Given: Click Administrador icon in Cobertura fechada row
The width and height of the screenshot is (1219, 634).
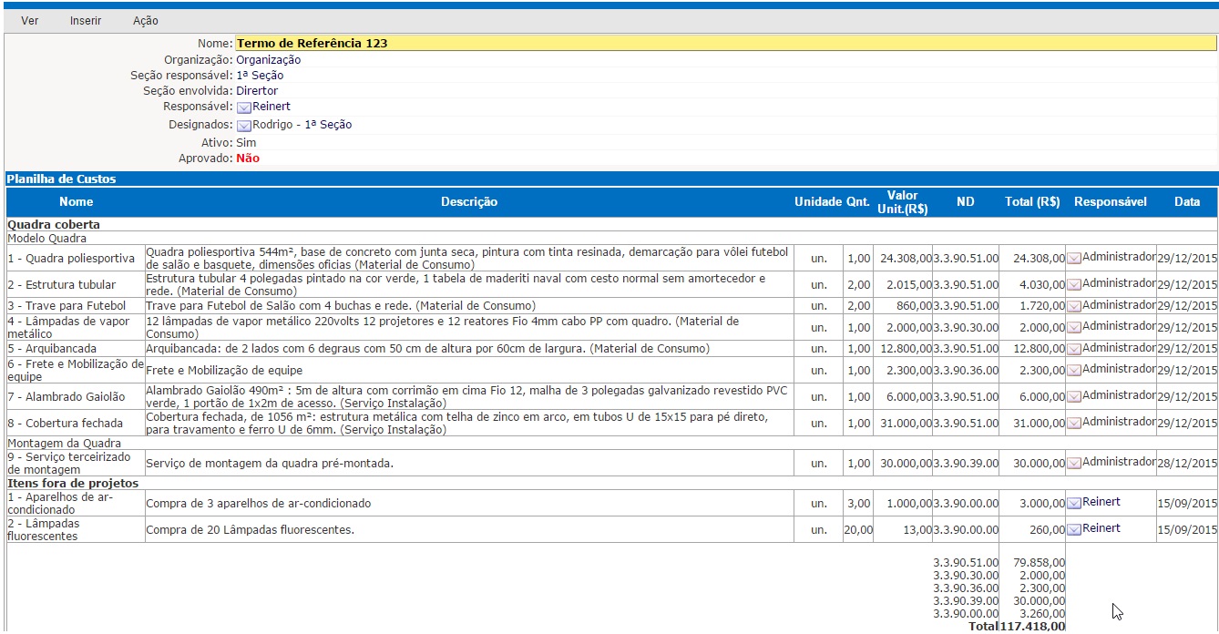Looking at the screenshot, I should (1074, 424).
